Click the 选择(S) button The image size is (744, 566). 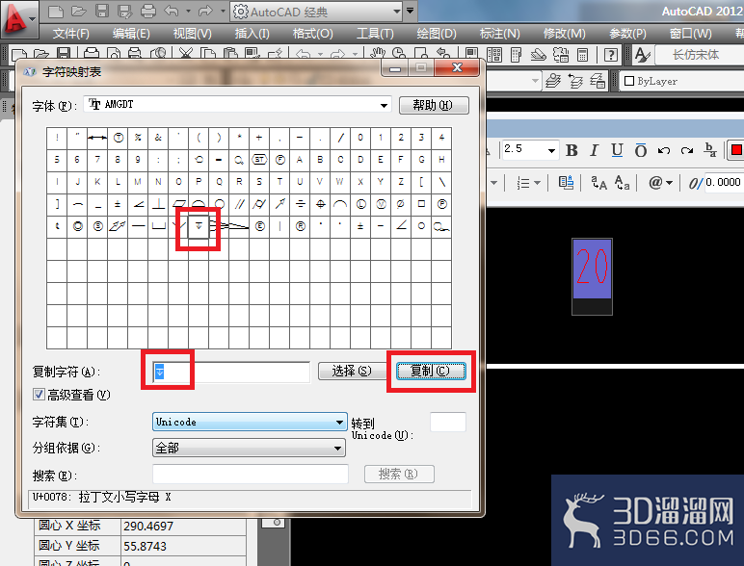click(352, 371)
